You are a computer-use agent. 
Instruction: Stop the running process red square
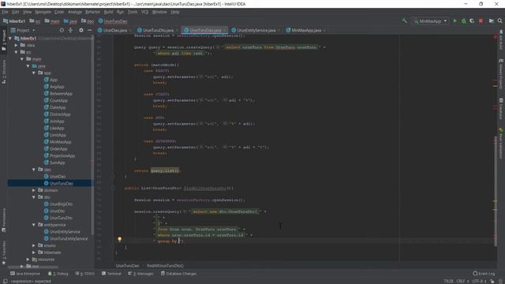coord(481,21)
